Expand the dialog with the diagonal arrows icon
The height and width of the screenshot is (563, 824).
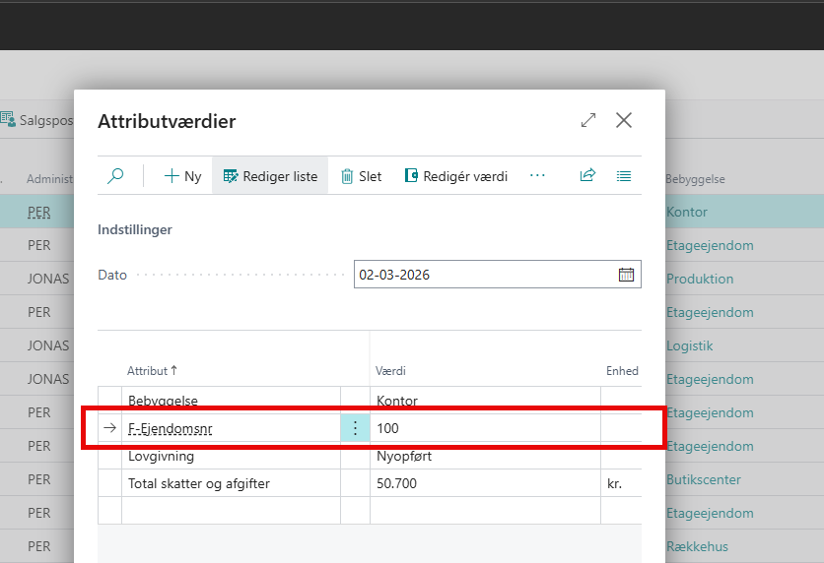[x=588, y=120]
